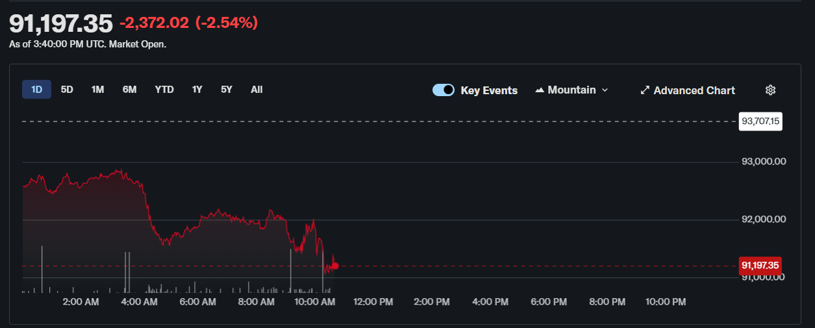Click the (-2.54%) percent change
This screenshot has height=328, width=815.
pyautogui.click(x=227, y=23)
